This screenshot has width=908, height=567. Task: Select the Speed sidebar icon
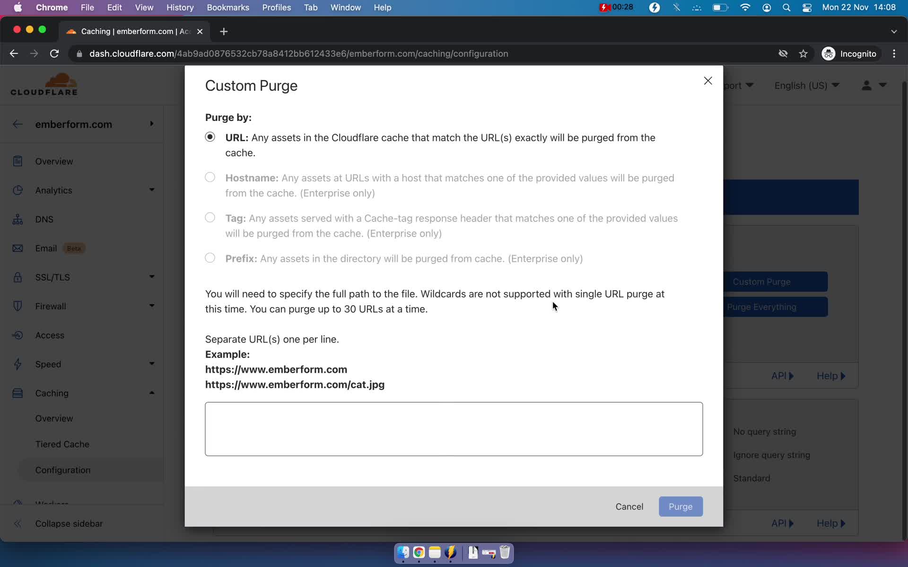tap(17, 364)
